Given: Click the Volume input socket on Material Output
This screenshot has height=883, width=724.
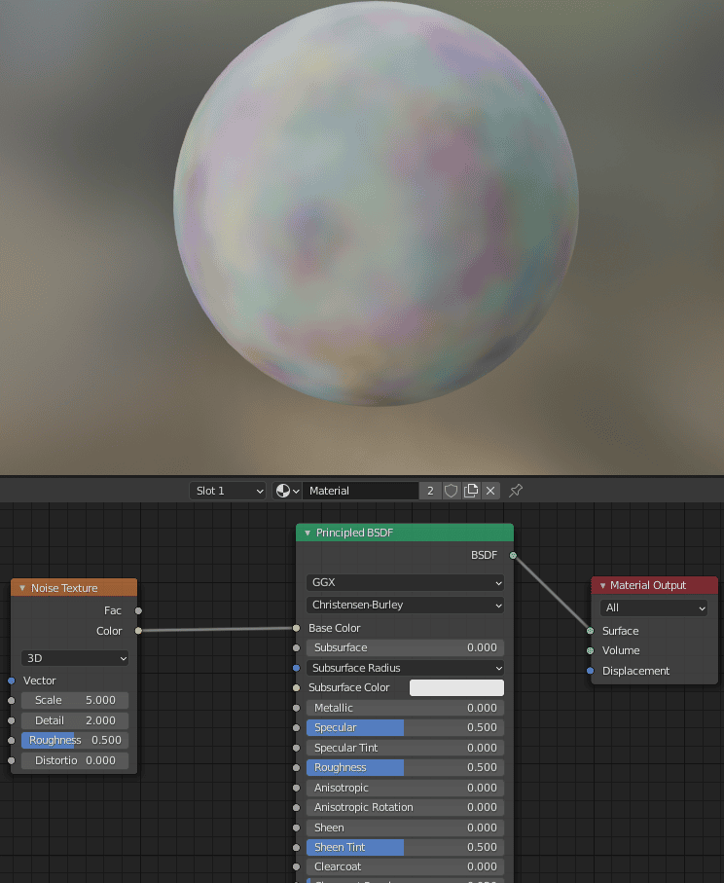Looking at the screenshot, I should 590,651.
